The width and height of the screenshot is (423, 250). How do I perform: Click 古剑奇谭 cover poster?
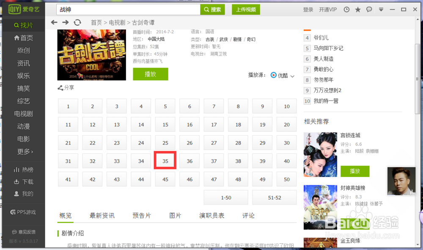91,55
